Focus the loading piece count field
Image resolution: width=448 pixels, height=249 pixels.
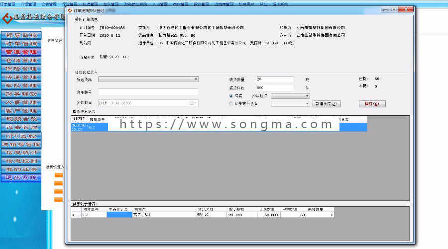coord(275,88)
